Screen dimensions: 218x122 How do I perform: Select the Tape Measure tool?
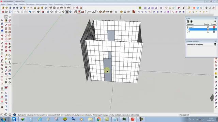[6, 56]
